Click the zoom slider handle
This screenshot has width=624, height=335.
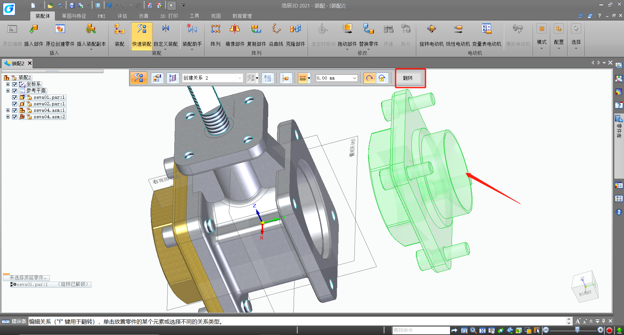577,330
